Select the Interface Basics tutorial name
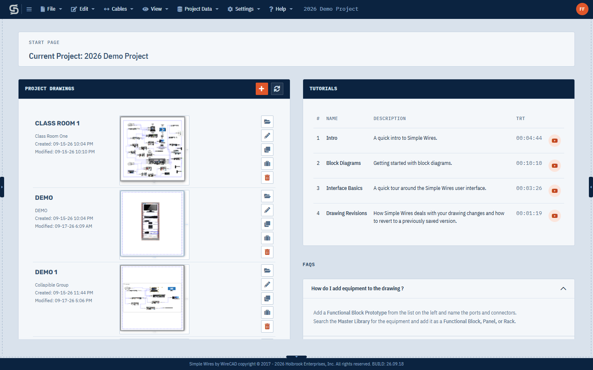Screen dimensions: 593x370 (344, 188)
